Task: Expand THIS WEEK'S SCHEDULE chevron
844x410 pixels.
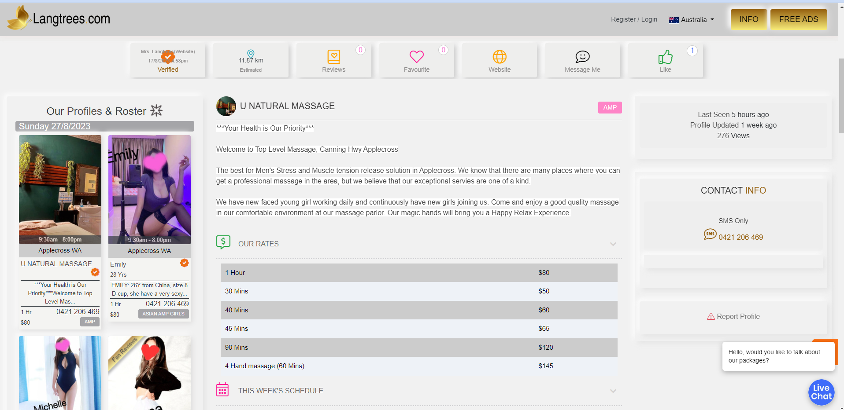Action: 613,391
